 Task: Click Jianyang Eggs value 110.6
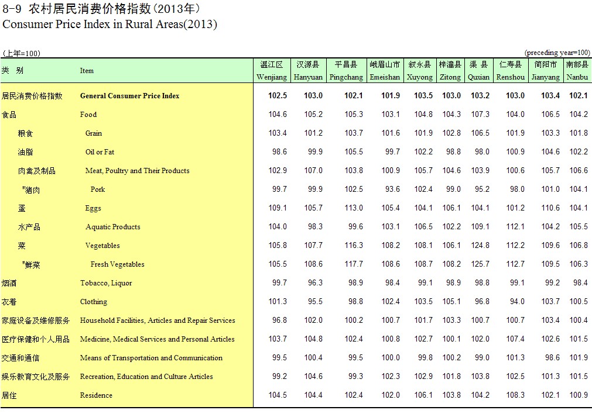[x=550, y=208]
